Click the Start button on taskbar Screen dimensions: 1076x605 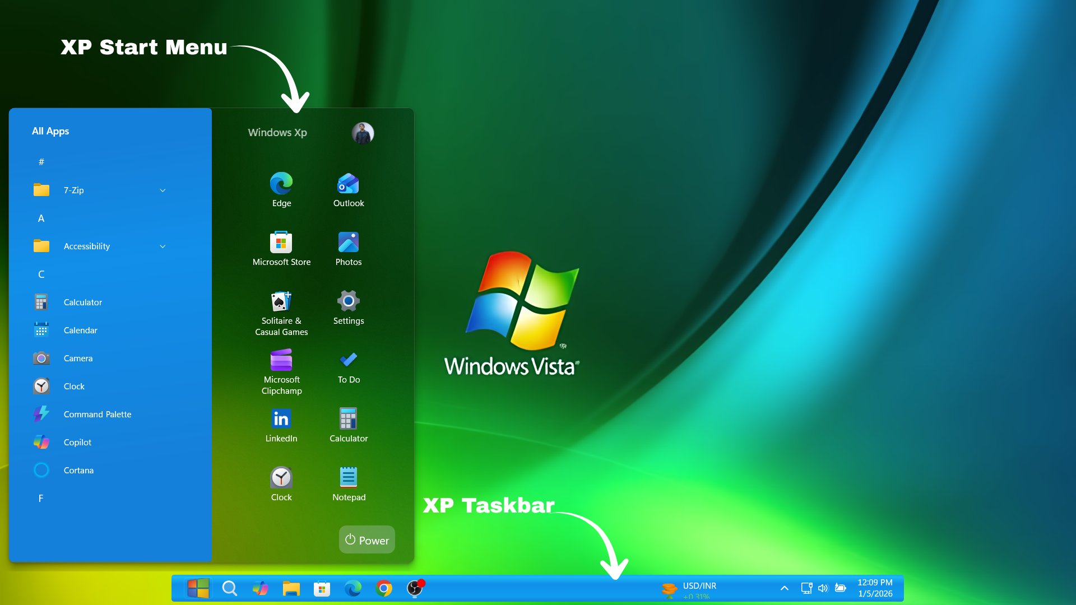198,588
